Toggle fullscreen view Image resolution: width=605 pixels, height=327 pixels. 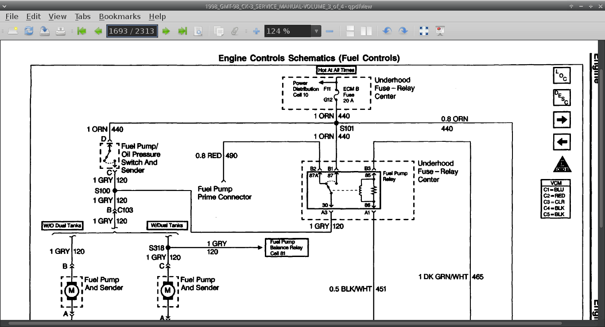click(424, 31)
